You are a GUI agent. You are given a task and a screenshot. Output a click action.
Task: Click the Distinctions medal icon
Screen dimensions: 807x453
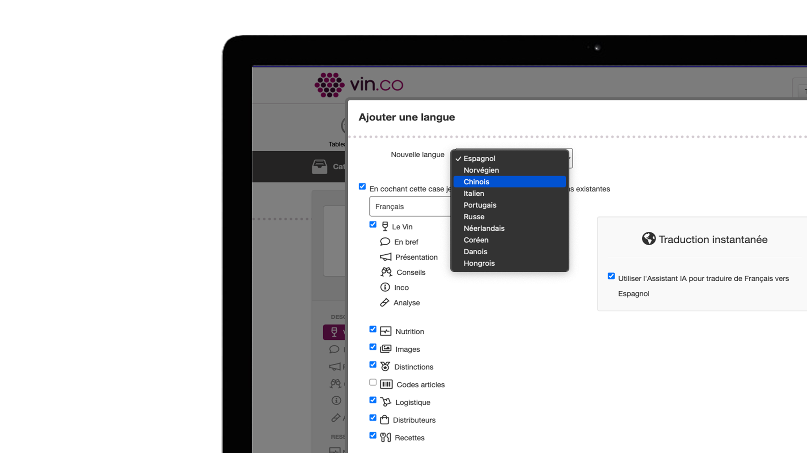[385, 366]
